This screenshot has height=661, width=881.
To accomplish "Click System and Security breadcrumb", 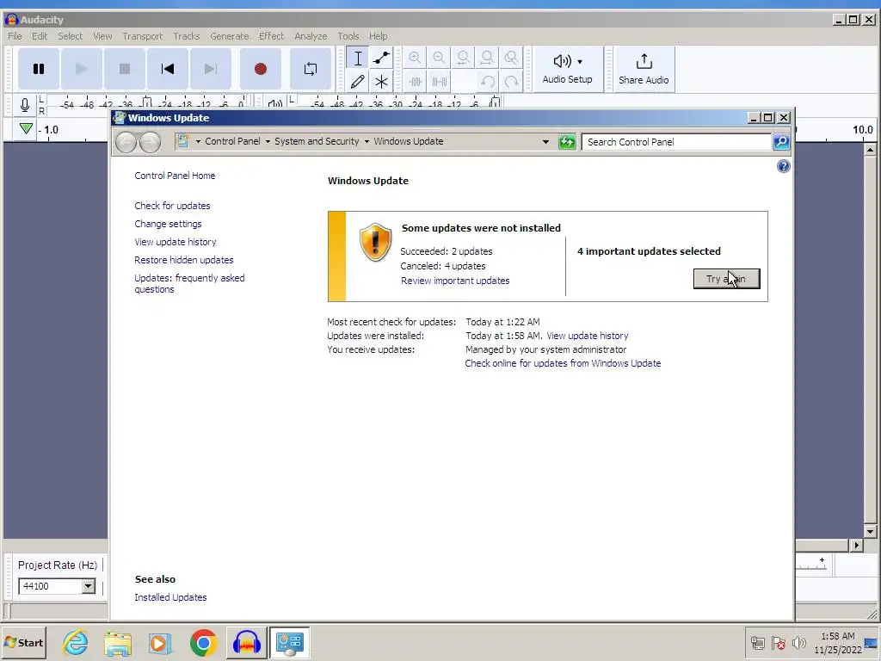I will 317,142.
